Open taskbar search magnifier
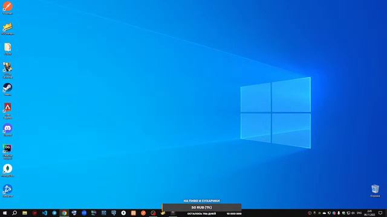 [15, 213]
